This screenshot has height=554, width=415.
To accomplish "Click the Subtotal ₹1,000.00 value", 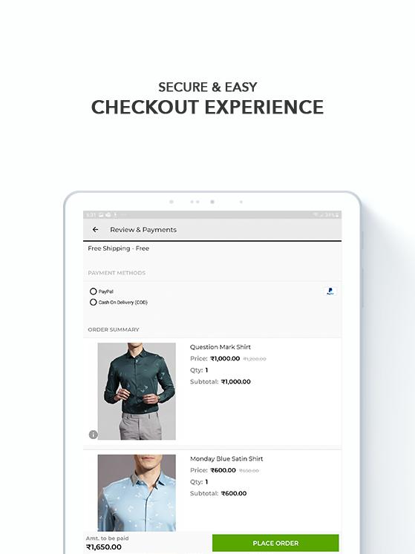I will click(x=235, y=382).
